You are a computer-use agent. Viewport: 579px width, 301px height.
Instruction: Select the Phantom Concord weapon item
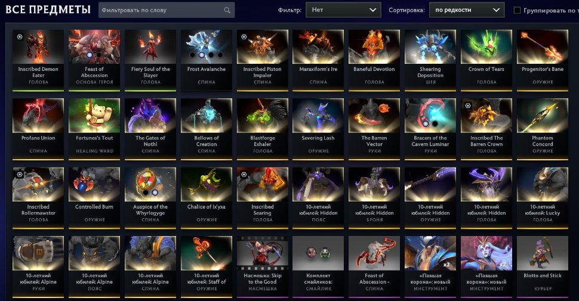[x=543, y=129]
